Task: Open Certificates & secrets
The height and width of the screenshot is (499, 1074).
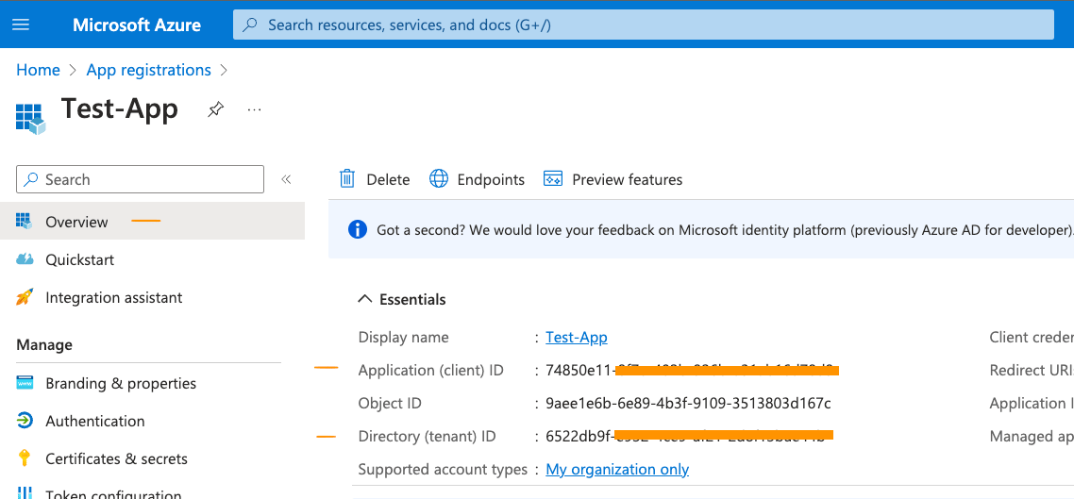Action: [116, 458]
